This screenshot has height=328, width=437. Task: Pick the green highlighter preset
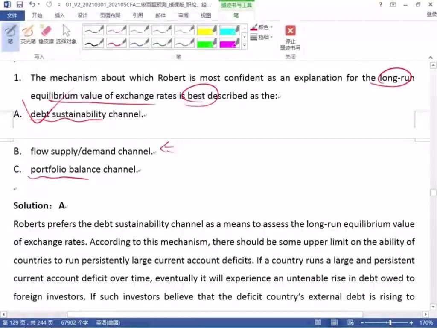pyautogui.click(x=207, y=43)
